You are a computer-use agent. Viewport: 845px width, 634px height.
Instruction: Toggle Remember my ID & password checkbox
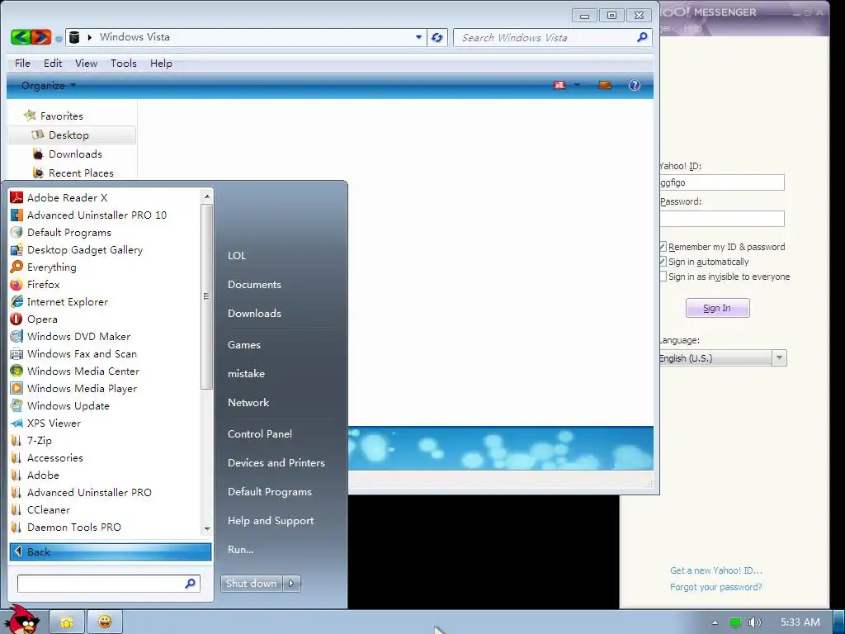[663, 246]
